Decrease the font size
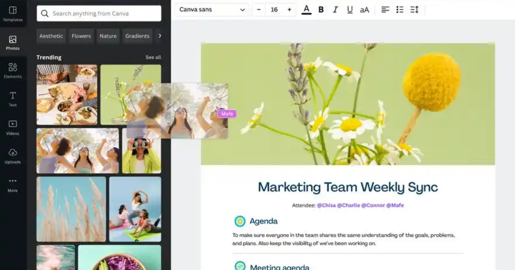The height and width of the screenshot is (270, 515). click(x=259, y=10)
